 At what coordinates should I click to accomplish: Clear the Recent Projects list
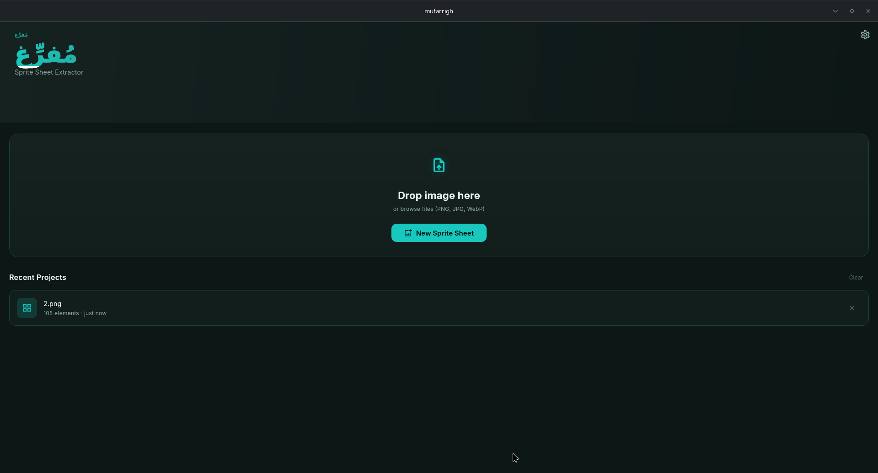pos(856,278)
